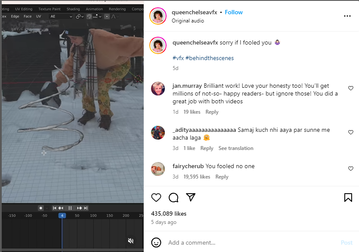359x252 pixels.
Task: Like jan.murray's comment
Action: pyautogui.click(x=350, y=88)
